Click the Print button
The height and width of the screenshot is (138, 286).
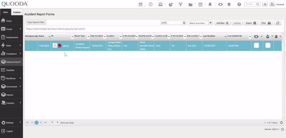click(266, 23)
